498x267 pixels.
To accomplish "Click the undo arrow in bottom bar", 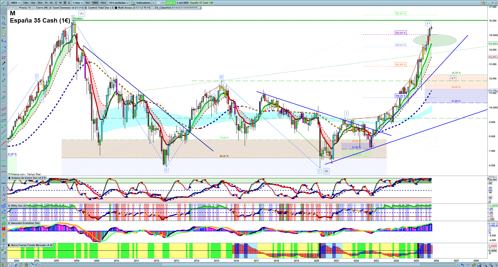I will click(x=462, y=265).
